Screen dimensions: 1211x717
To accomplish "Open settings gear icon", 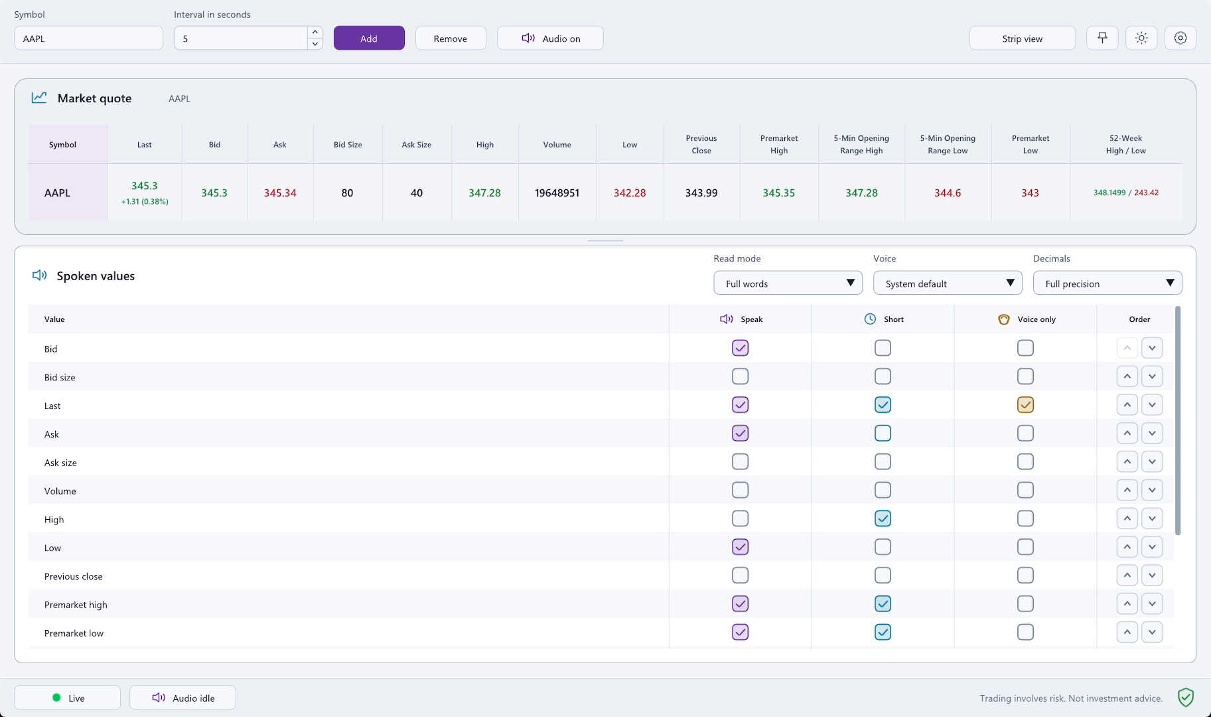I will click(x=1180, y=38).
